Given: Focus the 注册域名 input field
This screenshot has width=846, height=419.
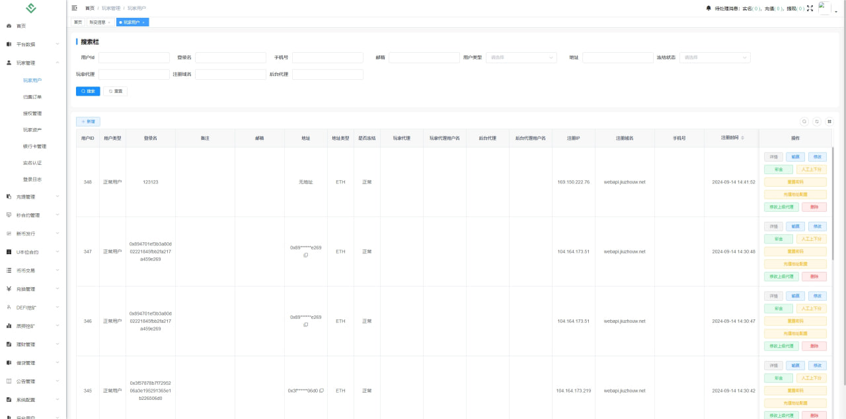Looking at the screenshot, I should 231,75.
